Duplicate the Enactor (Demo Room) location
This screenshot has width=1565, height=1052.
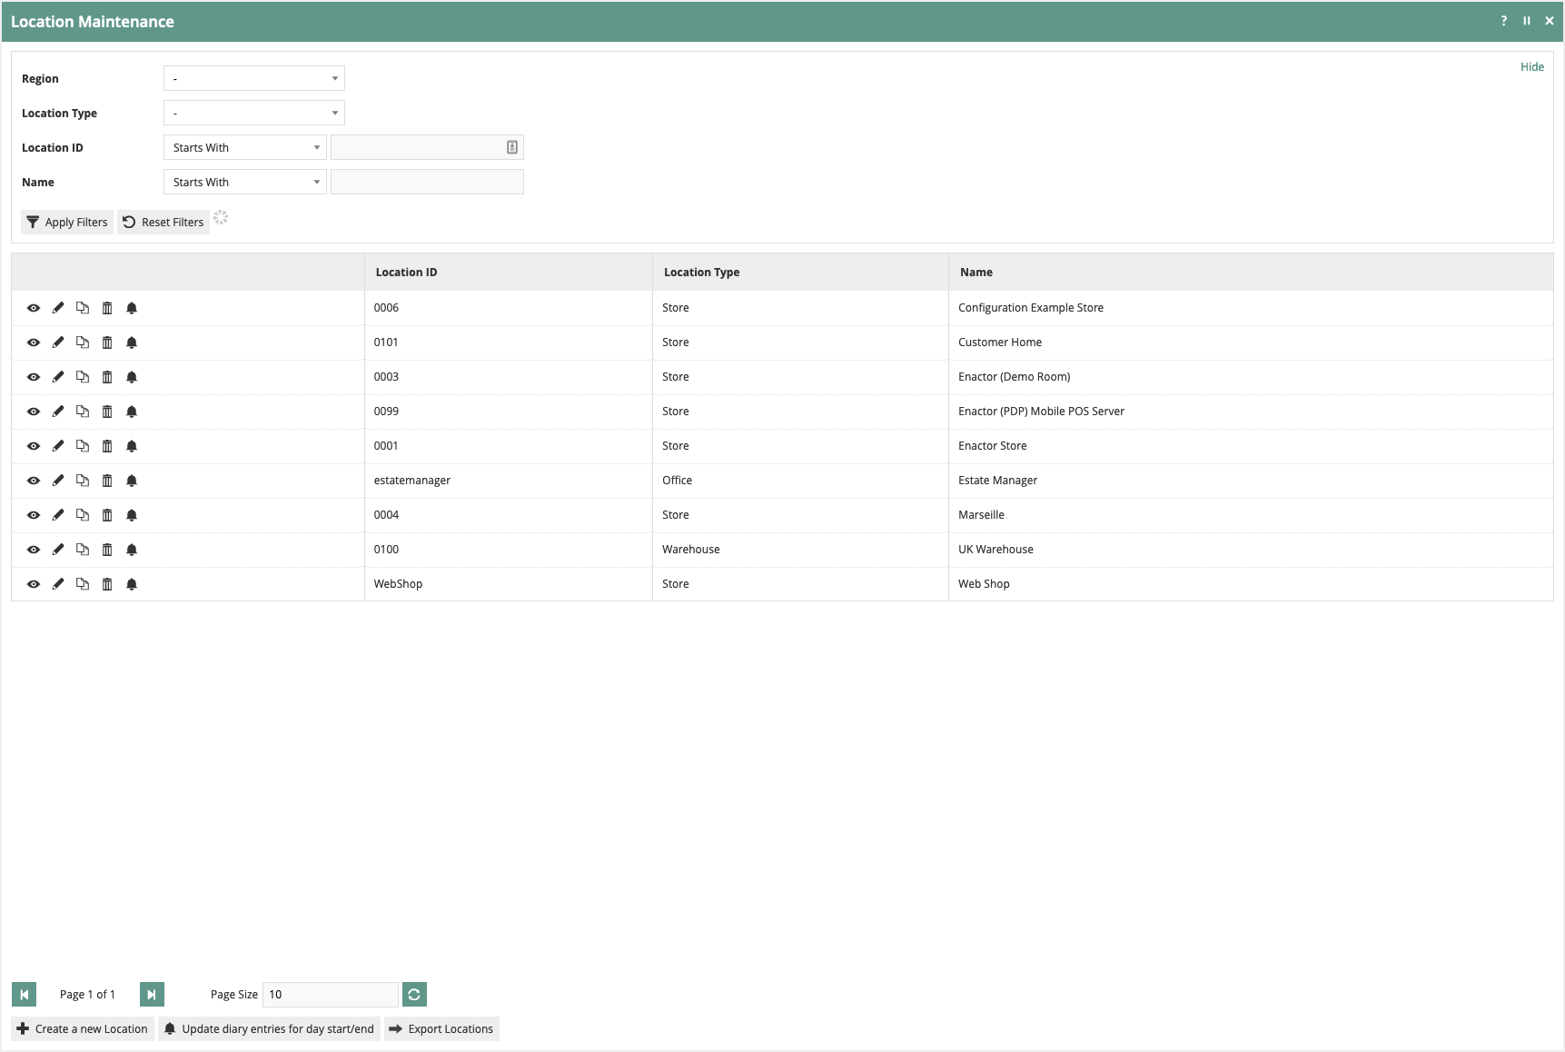[83, 376]
